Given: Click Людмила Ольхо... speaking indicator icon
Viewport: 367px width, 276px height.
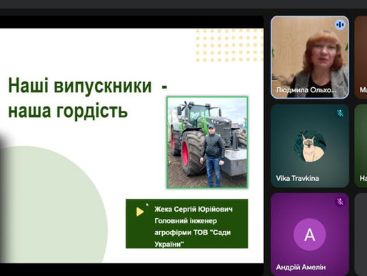Looking at the screenshot, I should pos(340,25).
